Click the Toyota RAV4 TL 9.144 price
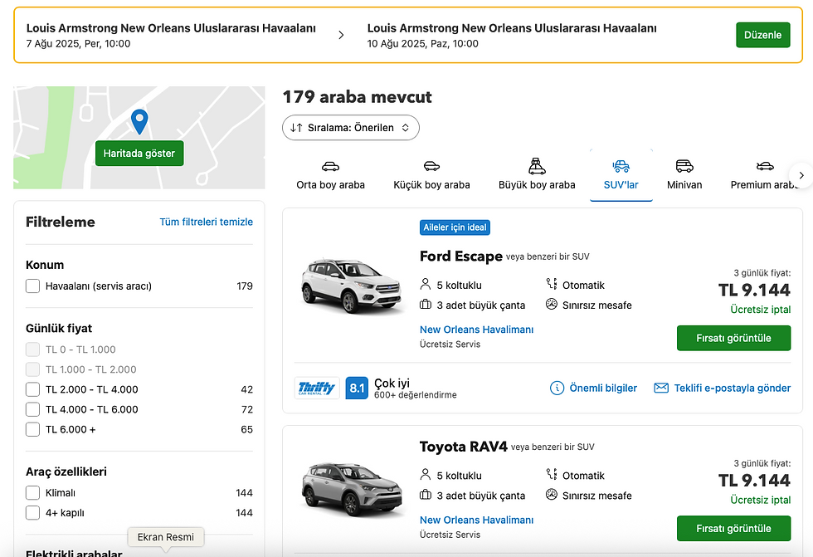This screenshot has height=557, width=813. point(754,481)
